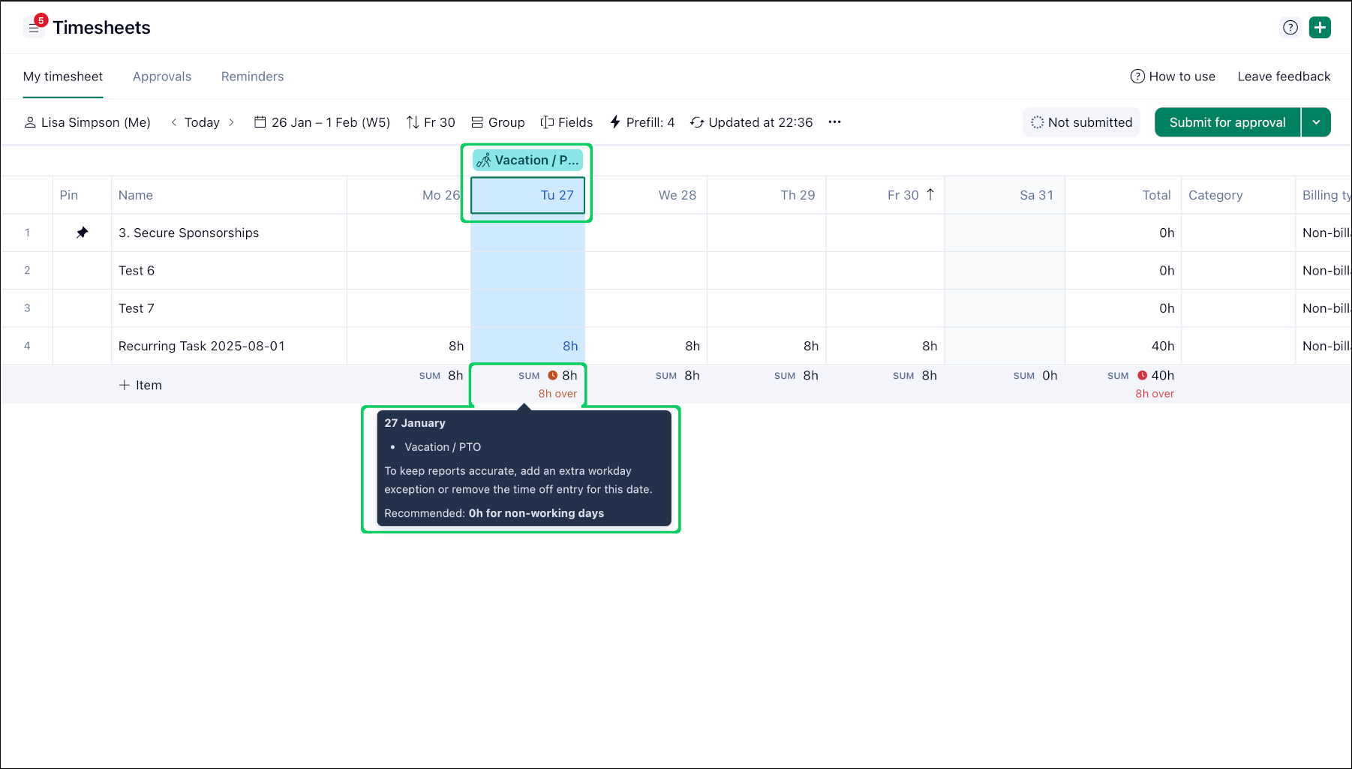Image resolution: width=1352 pixels, height=769 pixels.
Task: Click the help question mark icon
Action: [1290, 28]
